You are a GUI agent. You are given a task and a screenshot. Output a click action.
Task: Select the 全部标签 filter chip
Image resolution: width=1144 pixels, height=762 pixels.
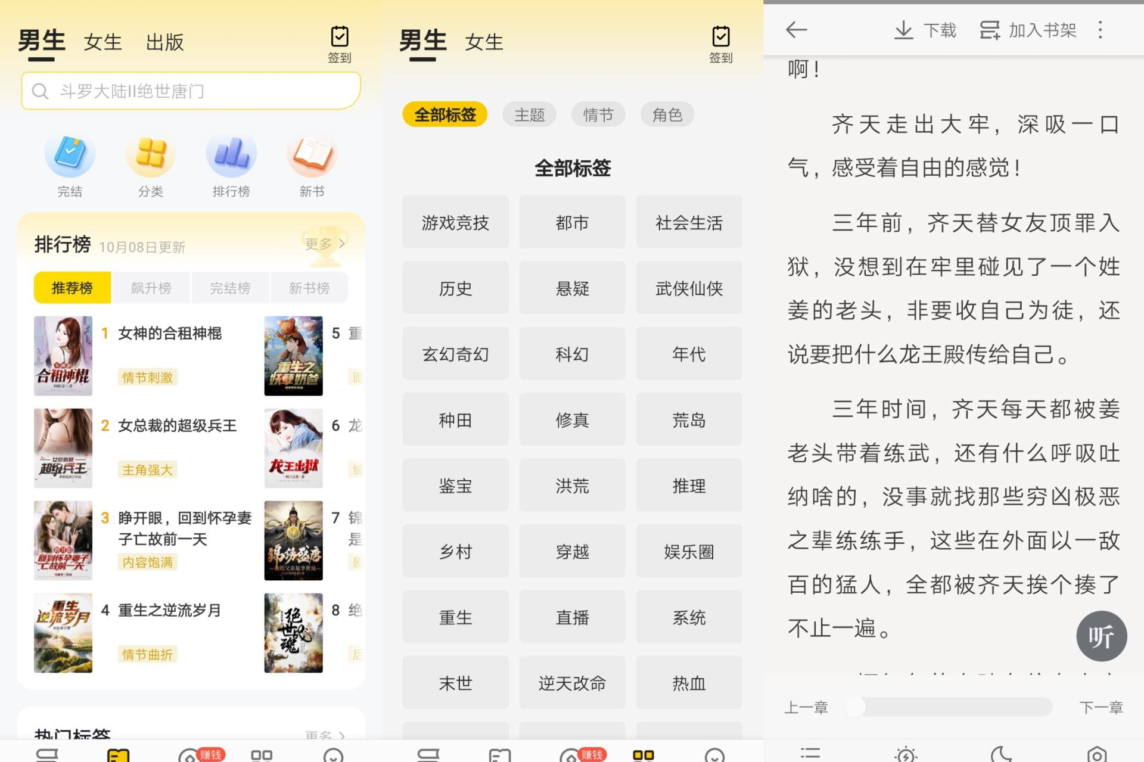tap(445, 114)
